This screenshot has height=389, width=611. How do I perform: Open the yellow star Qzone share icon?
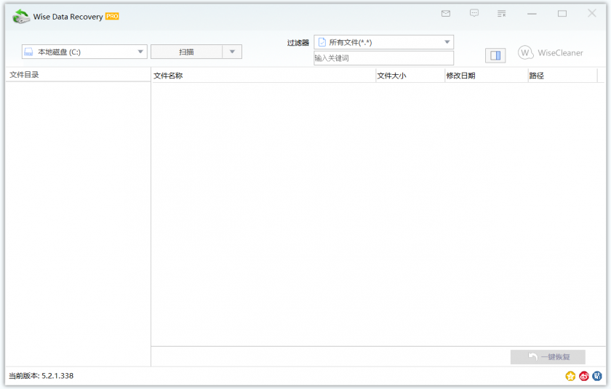pyautogui.click(x=570, y=376)
